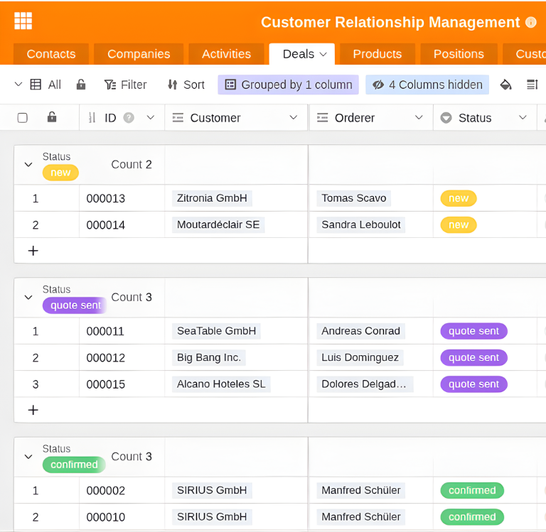Open the Products tab
546x532 pixels.
click(377, 54)
